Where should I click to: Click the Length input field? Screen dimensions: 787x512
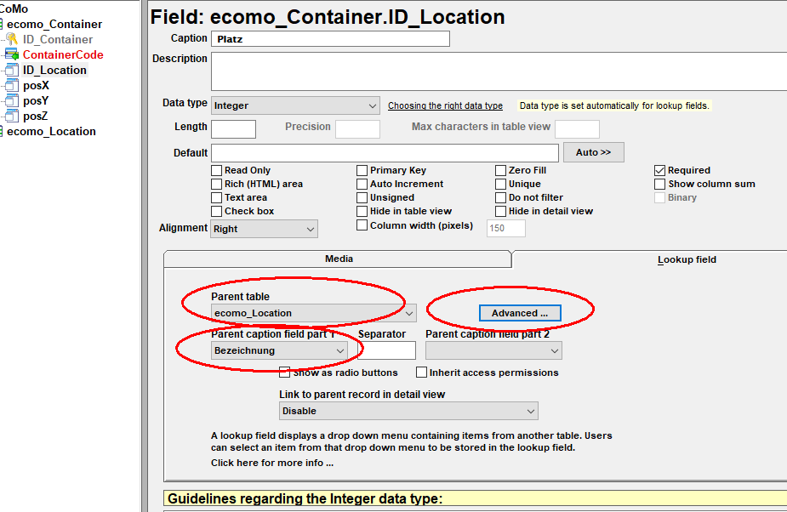point(233,129)
